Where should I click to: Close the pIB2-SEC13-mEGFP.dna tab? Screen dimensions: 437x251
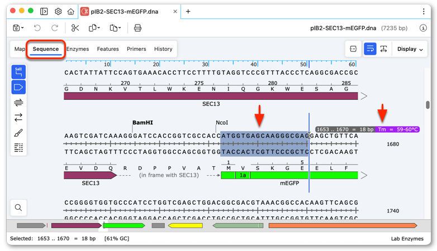pos(175,11)
